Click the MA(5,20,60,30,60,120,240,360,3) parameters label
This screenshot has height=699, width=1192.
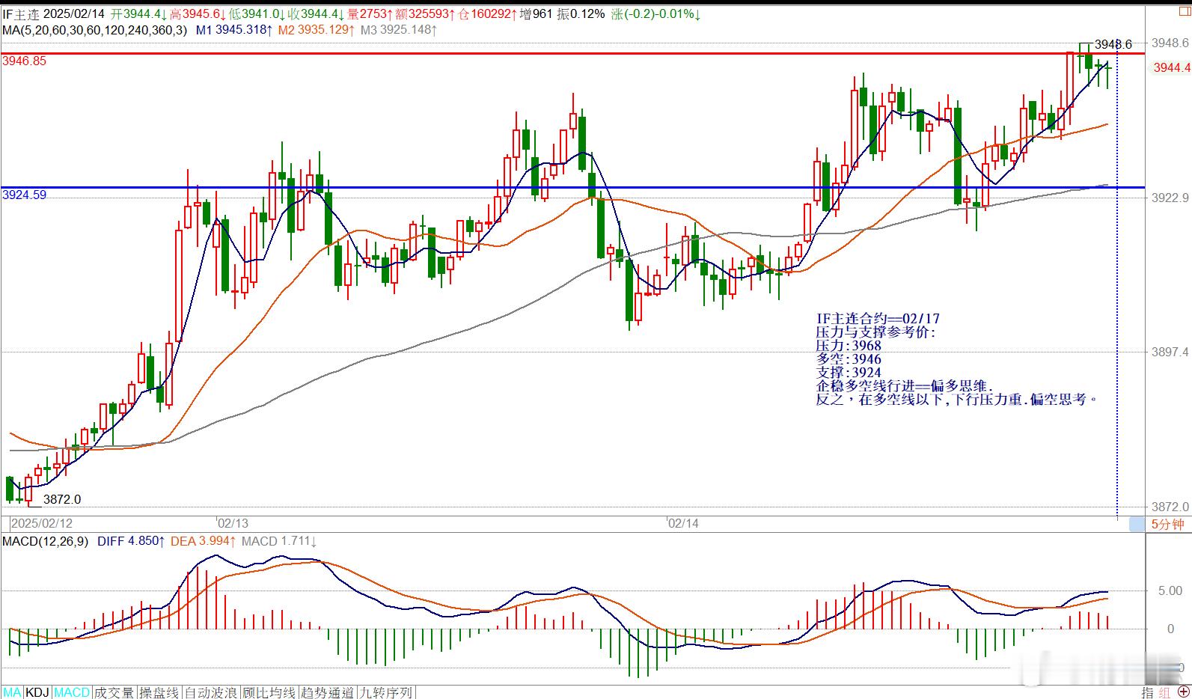[95, 30]
